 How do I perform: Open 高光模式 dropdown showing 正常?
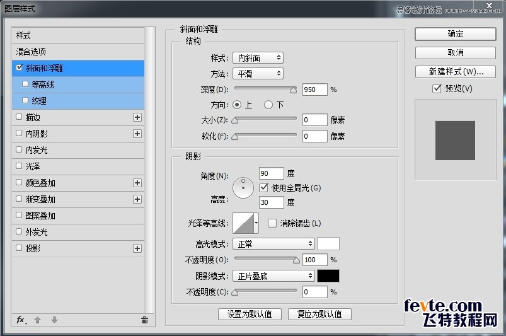[x=273, y=244]
